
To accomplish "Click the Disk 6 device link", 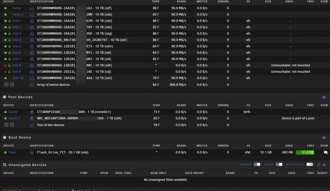I will pos(16,52).
